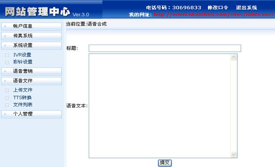Open the TTS转换 page link
Viewport: 275px width, 167px height.
pyautogui.click(x=22, y=97)
